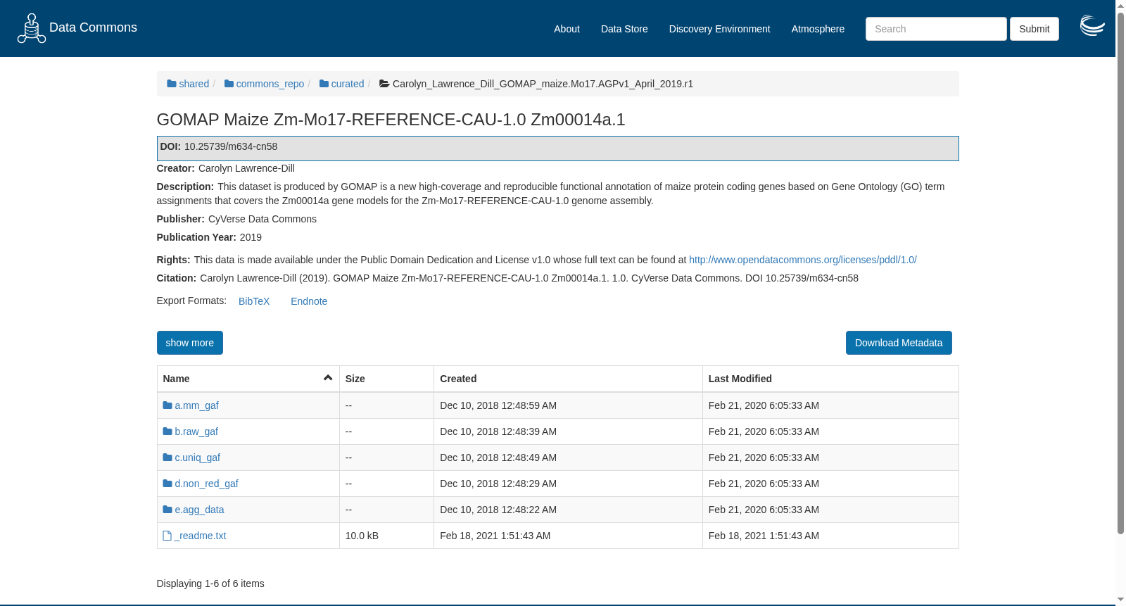
Task: Click the Displaying 1-6 of 6 items text
Action: pyautogui.click(x=210, y=583)
